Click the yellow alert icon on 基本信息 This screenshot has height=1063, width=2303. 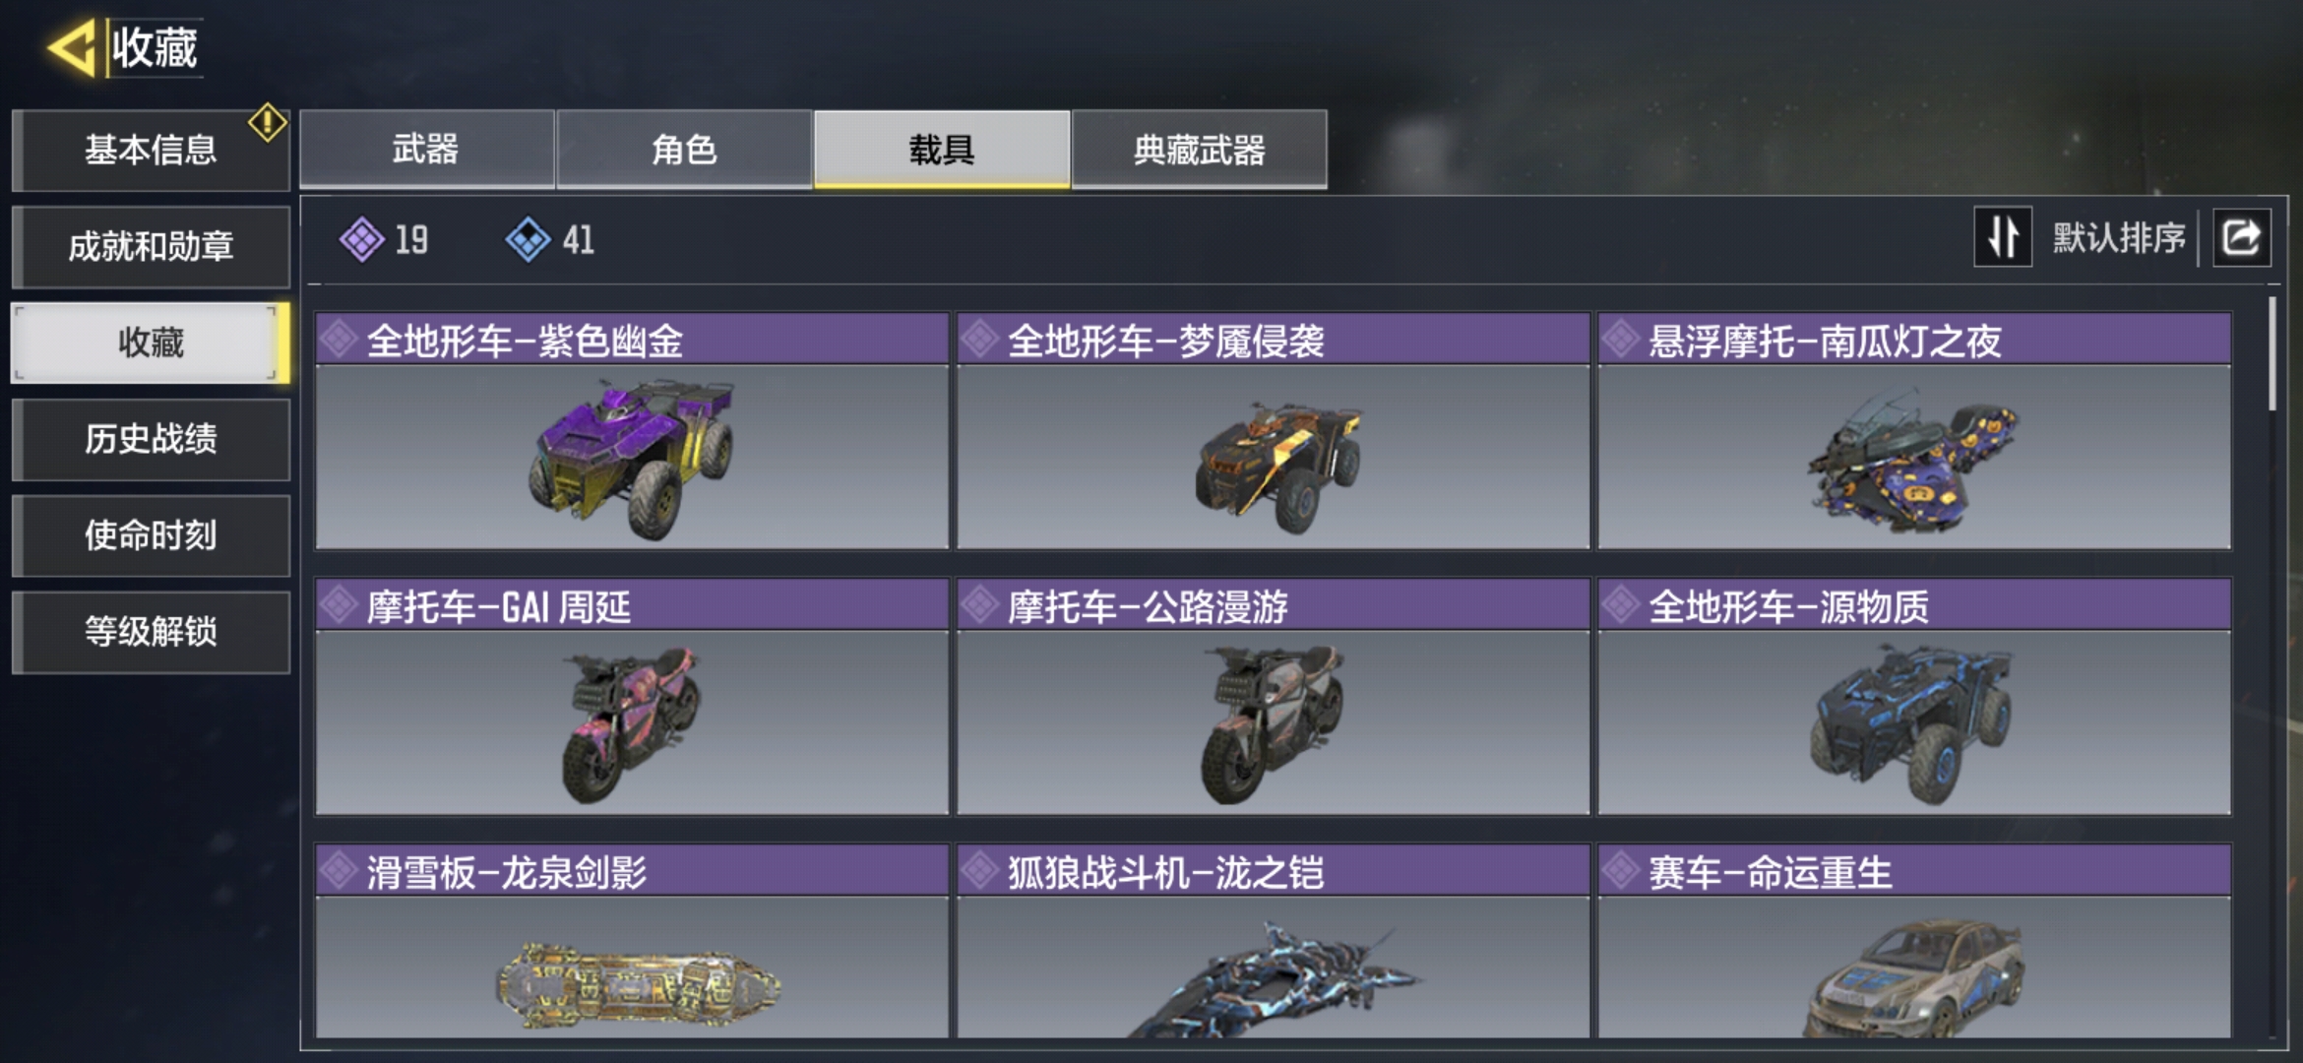click(x=267, y=123)
